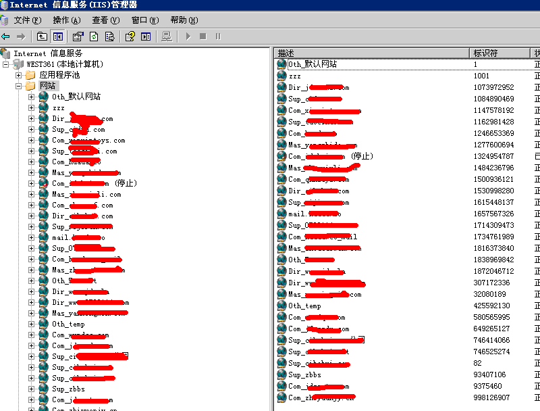This screenshot has height=411, width=540.
Task: Click the Export list toolbar icon
Action: pyautogui.click(x=109, y=37)
